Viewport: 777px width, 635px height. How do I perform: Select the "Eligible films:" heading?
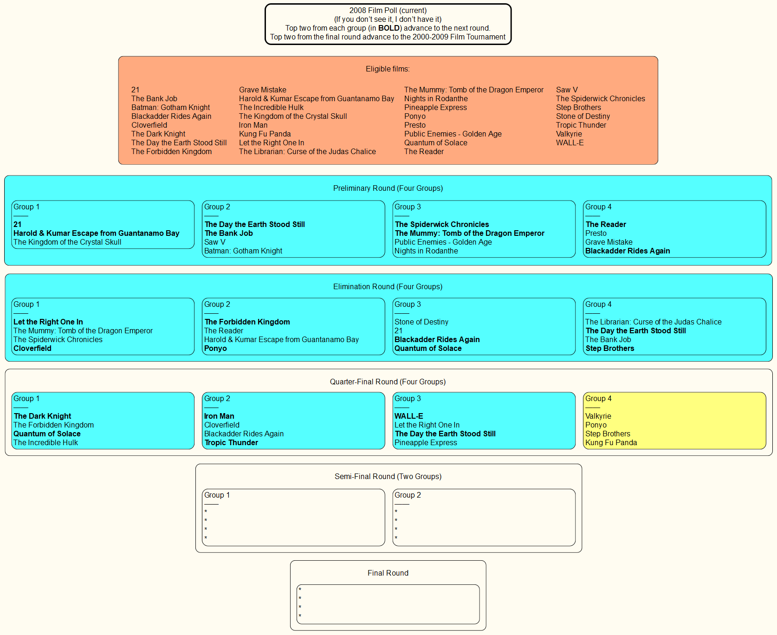pyautogui.click(x=388, y=69)
